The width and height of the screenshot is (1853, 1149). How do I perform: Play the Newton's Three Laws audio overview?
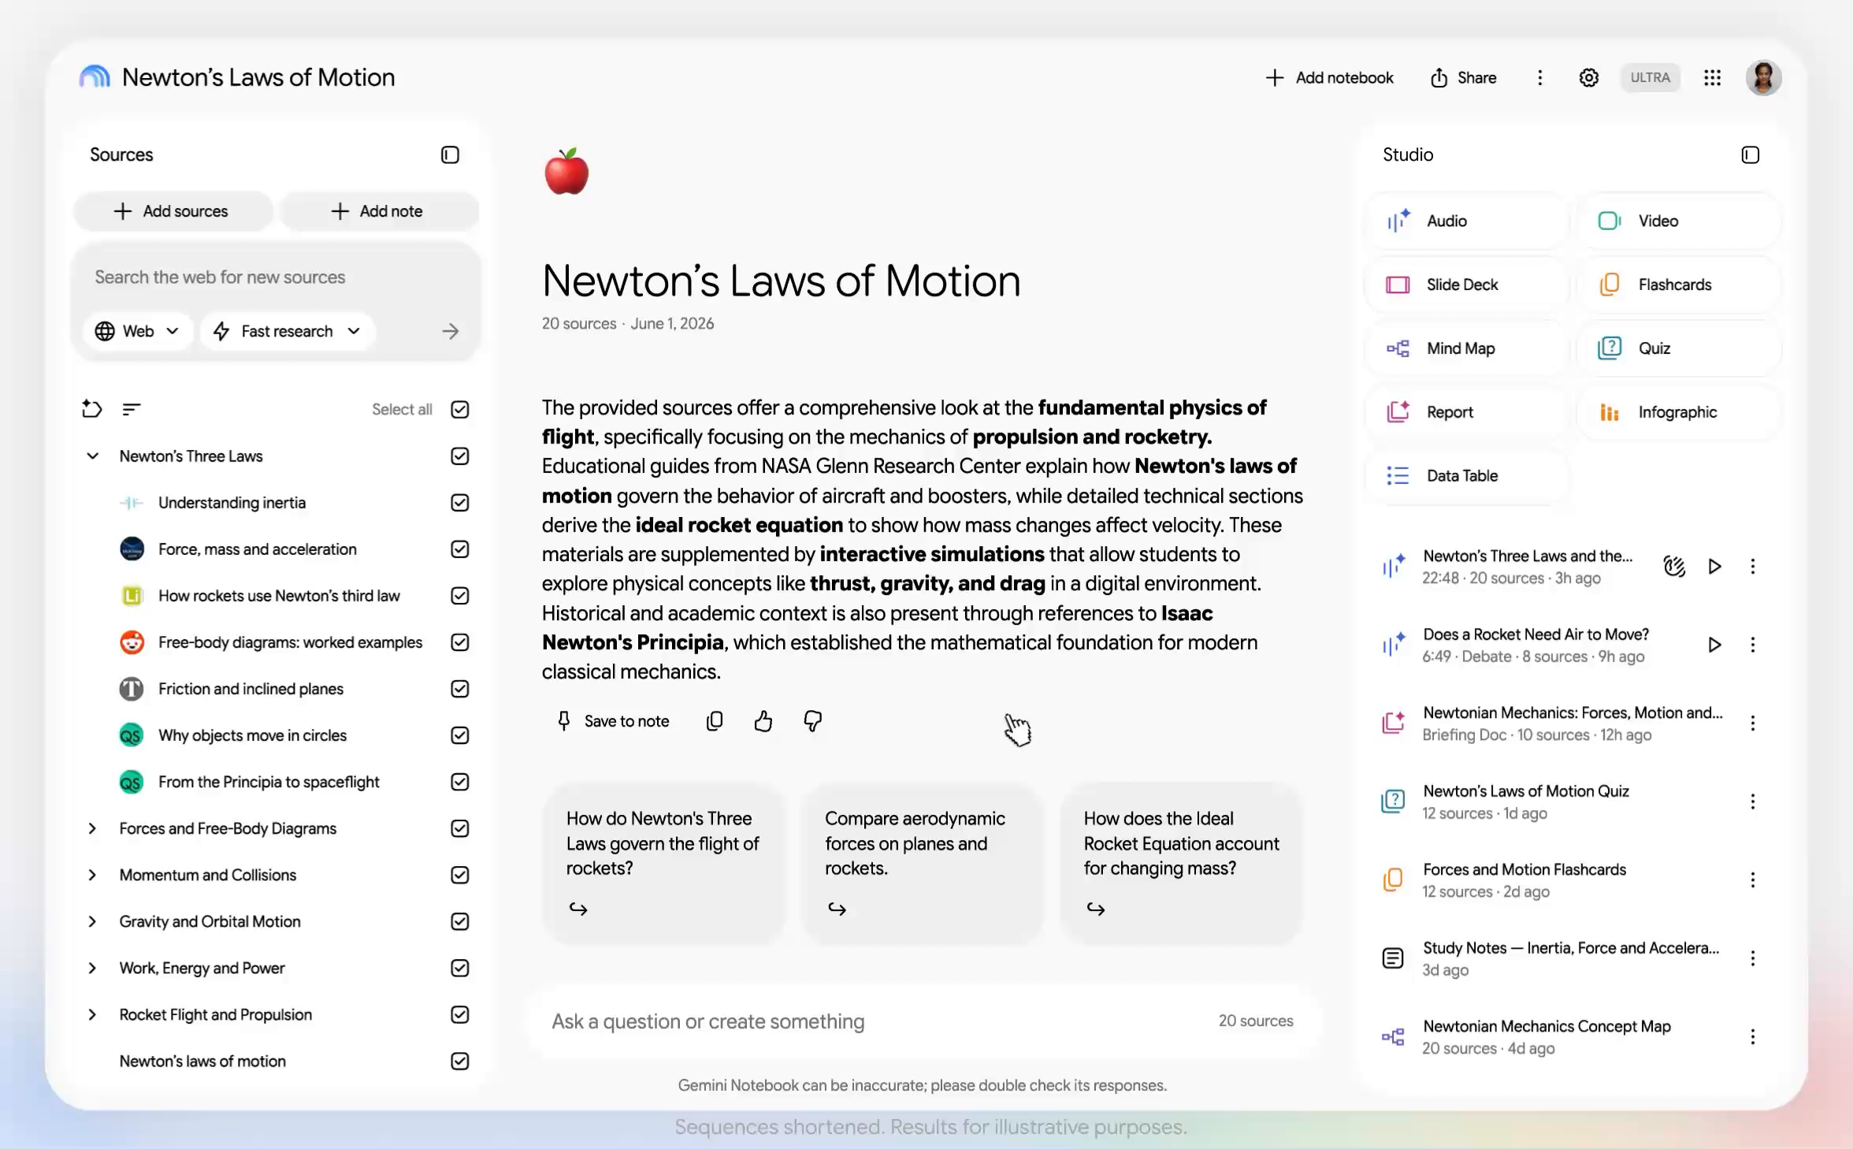pyautogui.click(x=1714, y=567)
